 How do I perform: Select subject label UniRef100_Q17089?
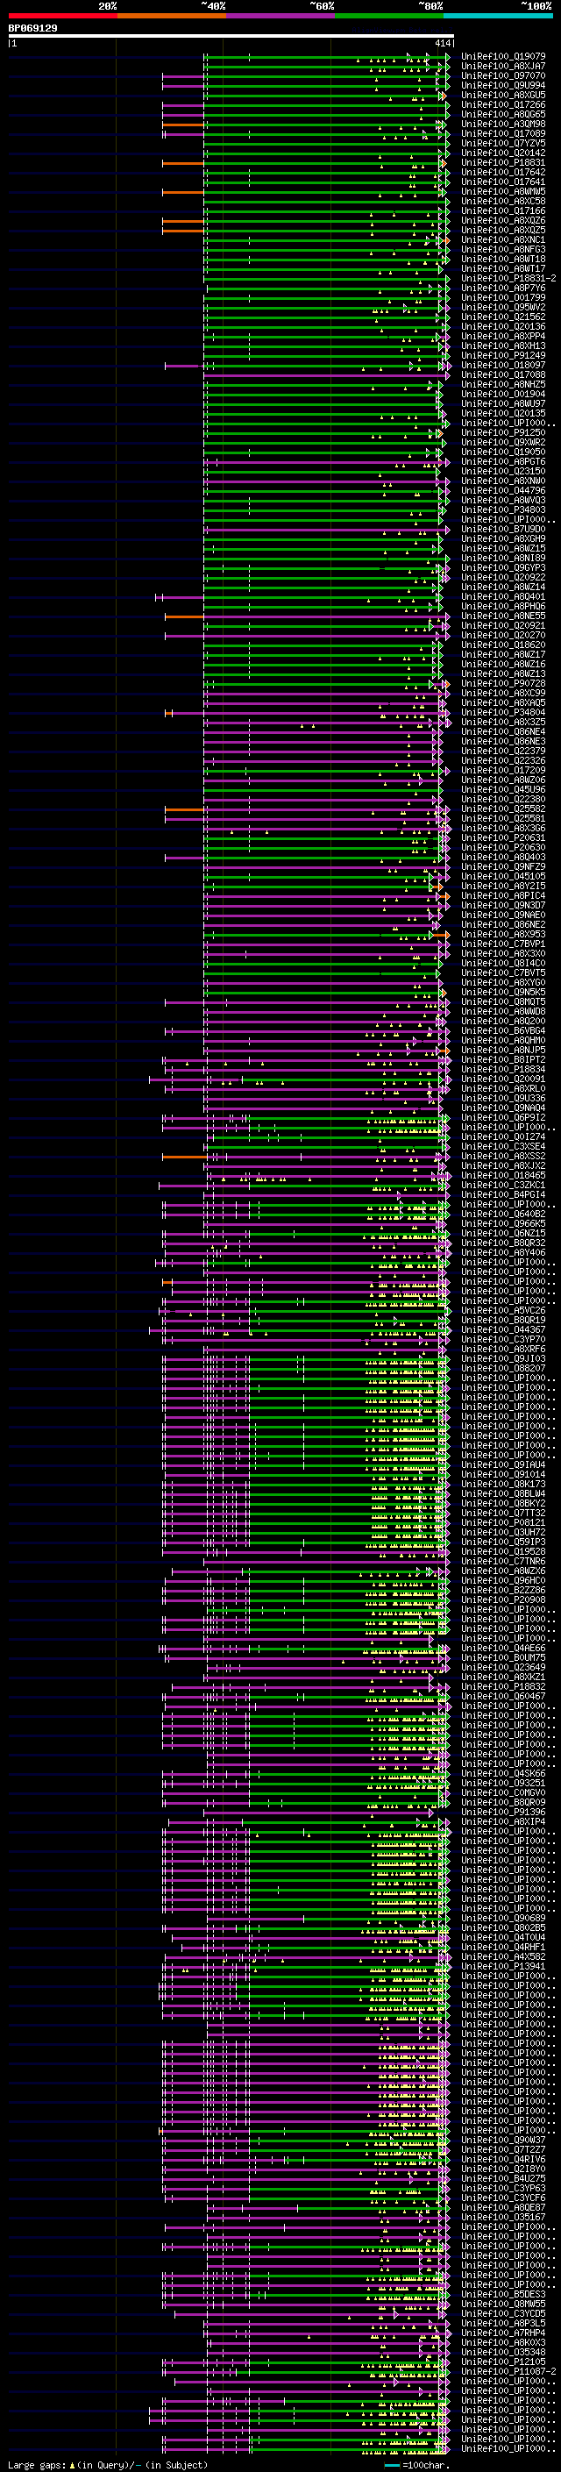coord(503,133)
